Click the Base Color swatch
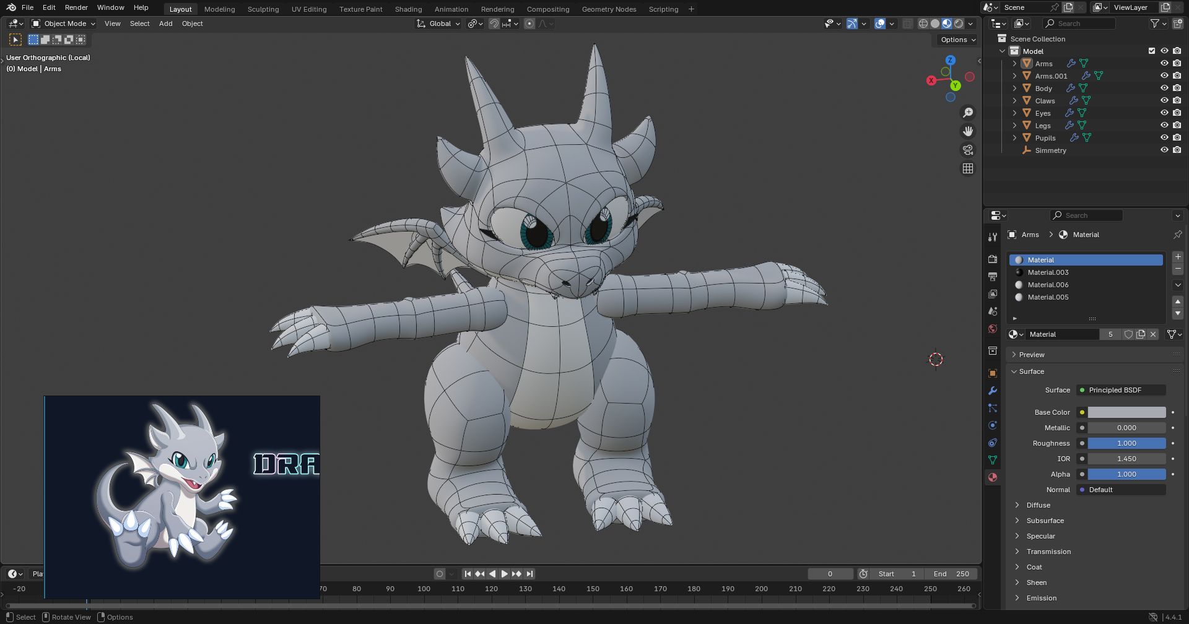 point(1126,412)
